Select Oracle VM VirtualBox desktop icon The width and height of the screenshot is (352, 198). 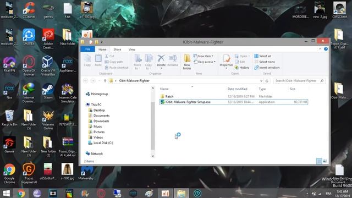[48, 66]
